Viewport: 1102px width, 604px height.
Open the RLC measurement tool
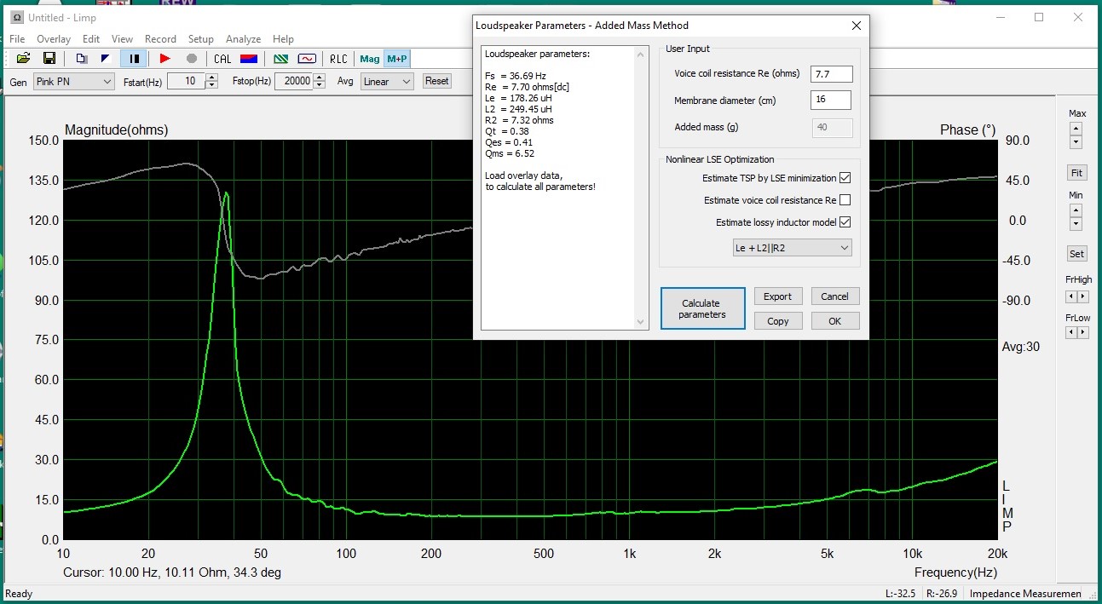click(x=338, y=59)
